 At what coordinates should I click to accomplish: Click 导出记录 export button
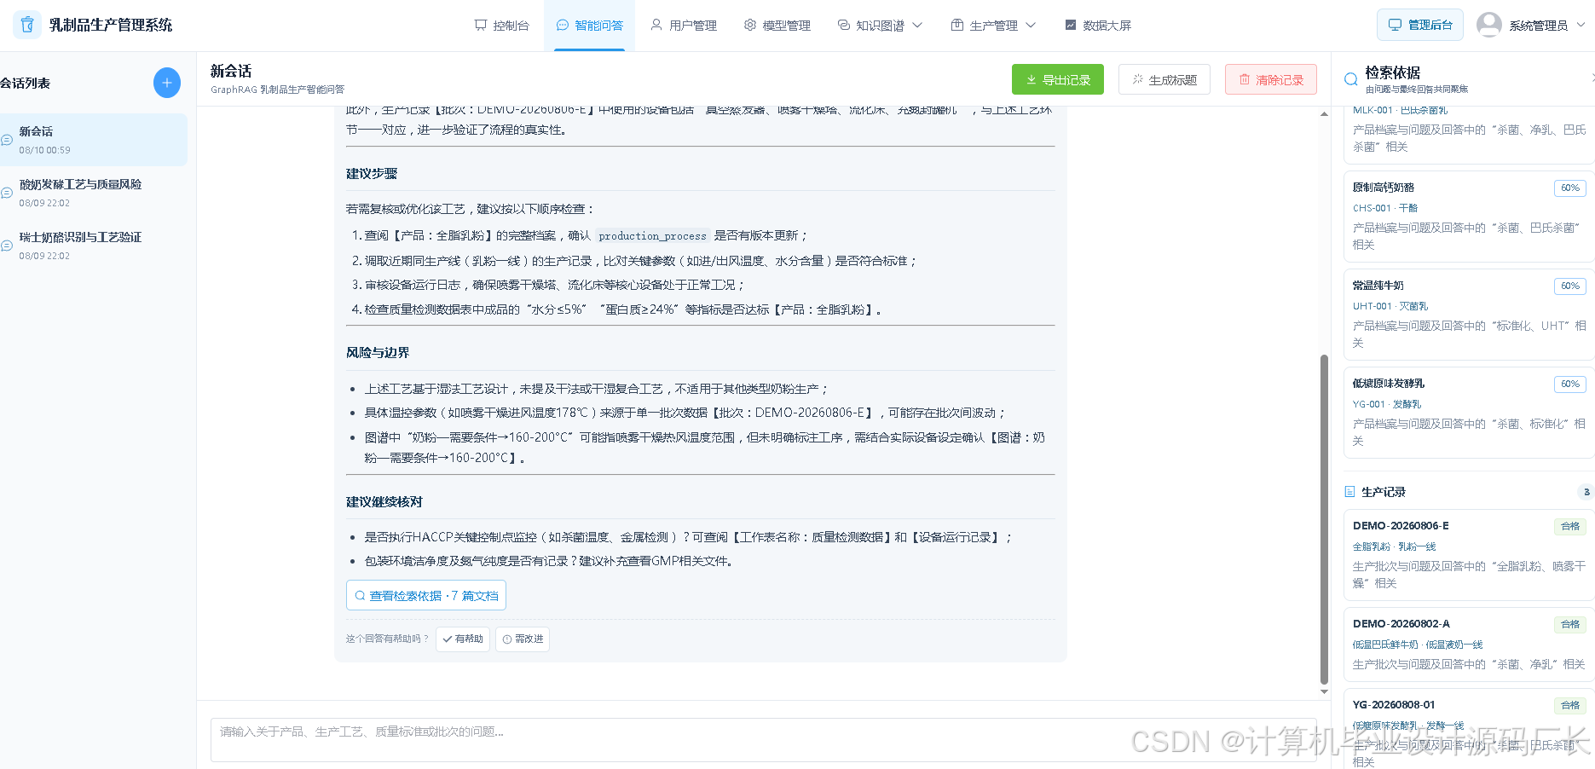click(1057, 79)
